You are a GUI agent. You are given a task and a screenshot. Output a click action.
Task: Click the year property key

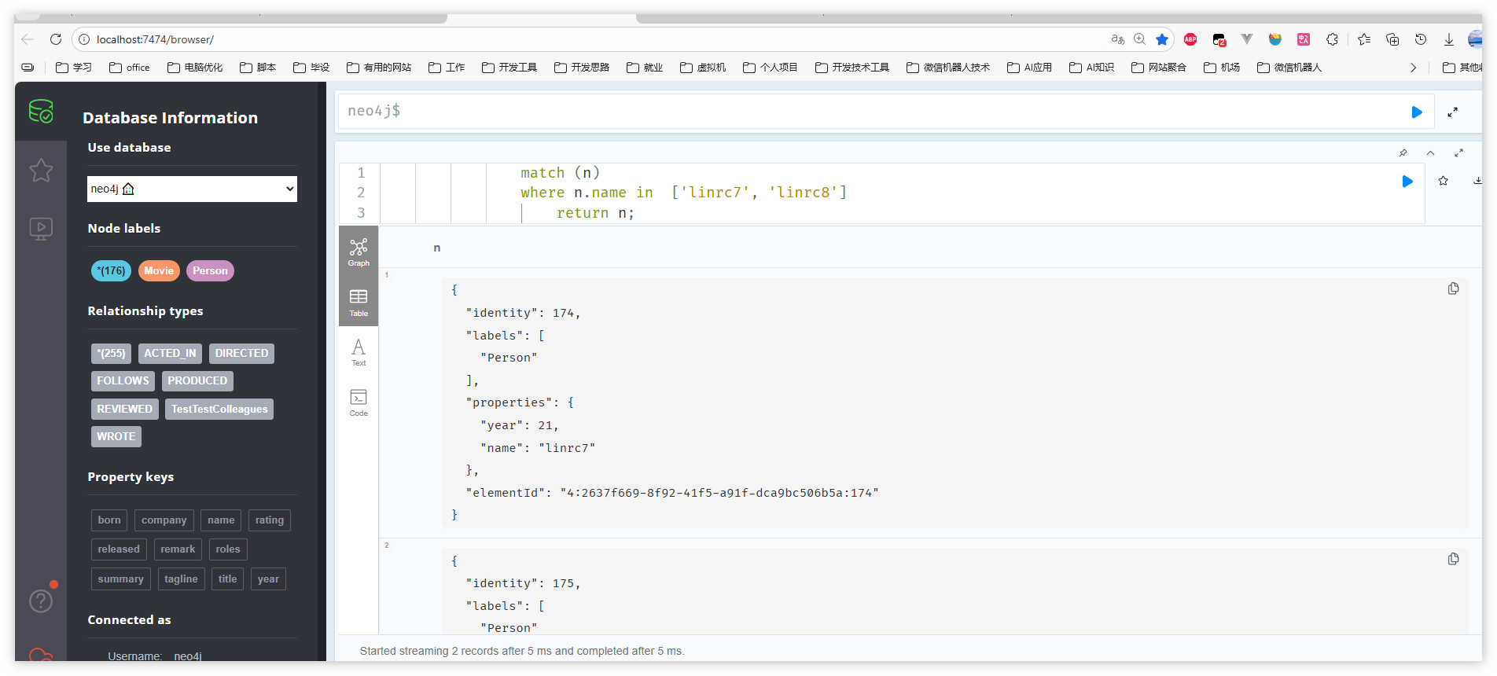point(268,579)
